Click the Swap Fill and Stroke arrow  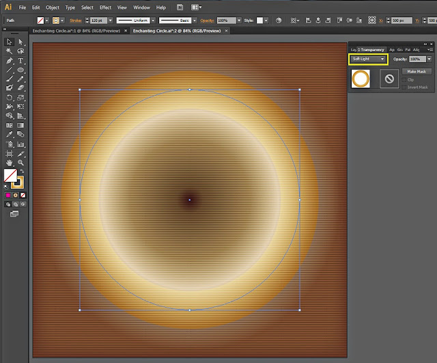23,172
